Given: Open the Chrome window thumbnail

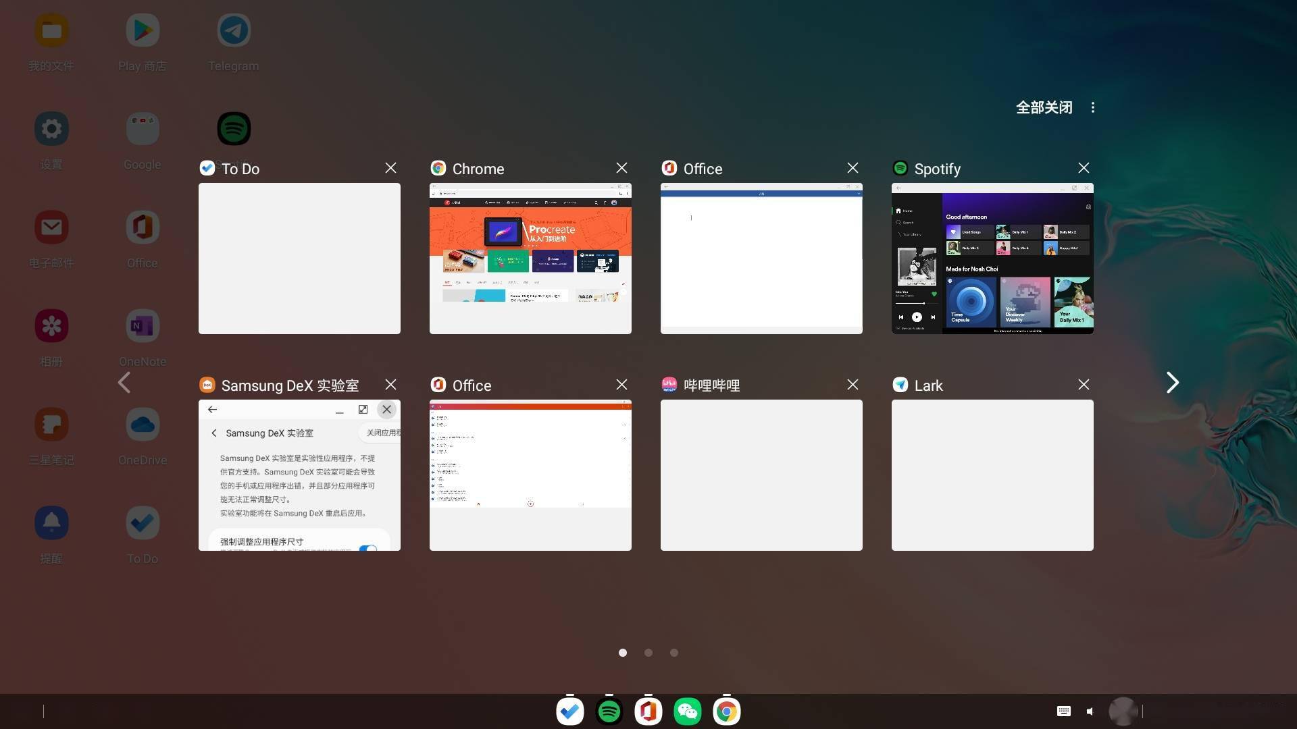Looking at the screenshot, I should tap(530, 259).
